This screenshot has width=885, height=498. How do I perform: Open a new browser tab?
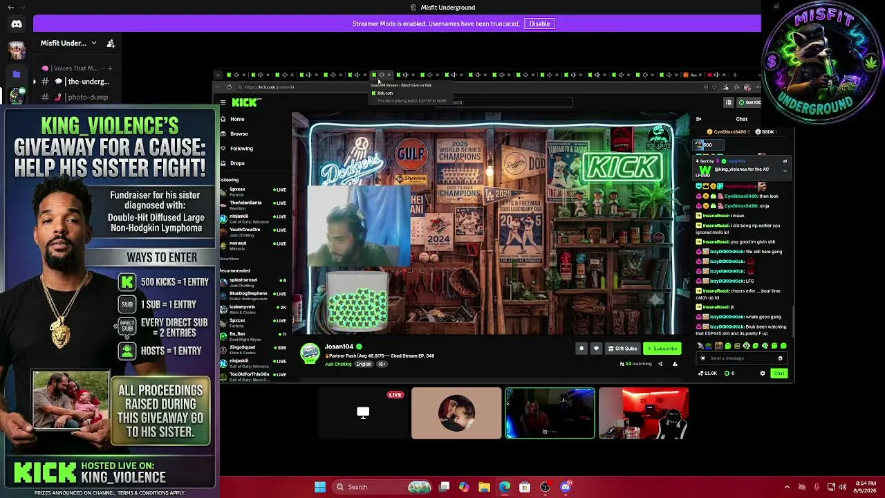click(735, 75)
